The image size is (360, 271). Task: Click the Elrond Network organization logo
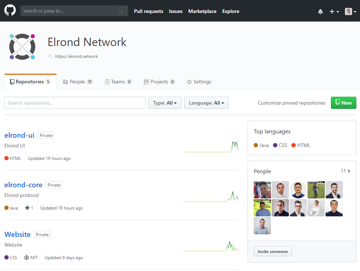coord(22,47)
